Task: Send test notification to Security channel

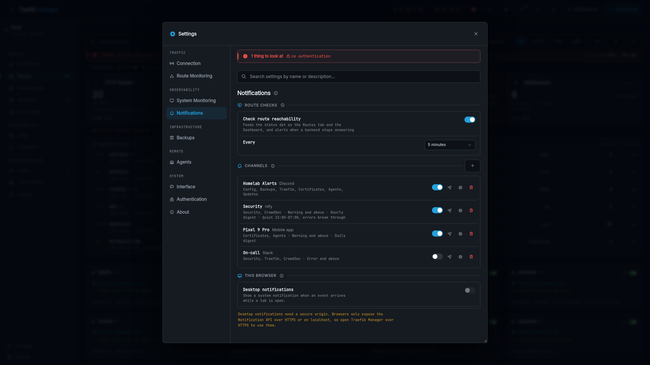Action: tap(449, 211)
